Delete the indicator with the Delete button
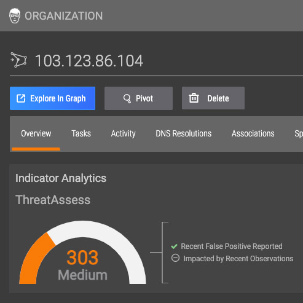 (213, 98)
